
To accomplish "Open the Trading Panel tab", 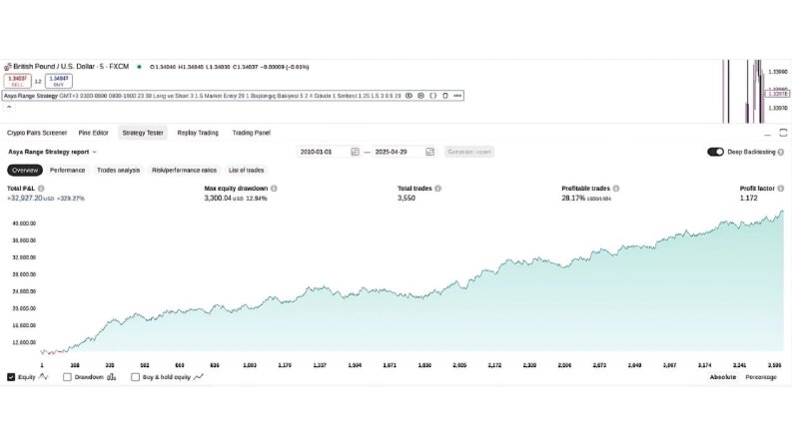I will [252, 133].
